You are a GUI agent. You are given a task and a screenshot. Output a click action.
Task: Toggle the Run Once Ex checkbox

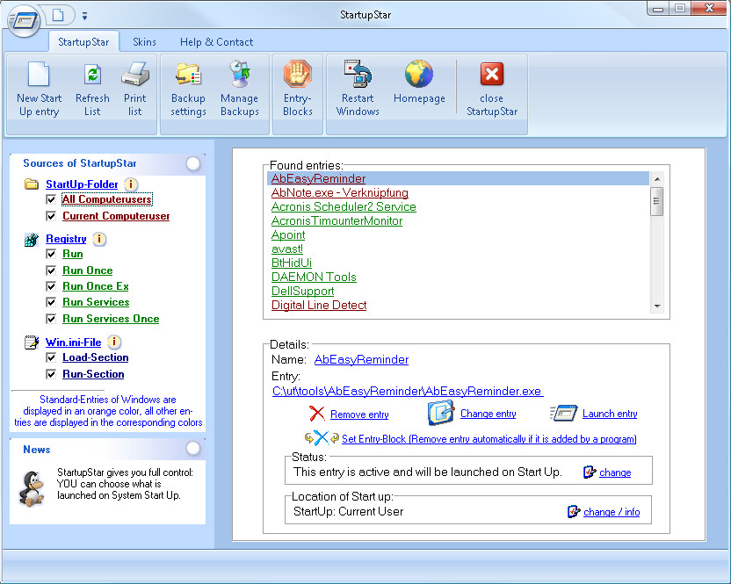pos(51,286)
